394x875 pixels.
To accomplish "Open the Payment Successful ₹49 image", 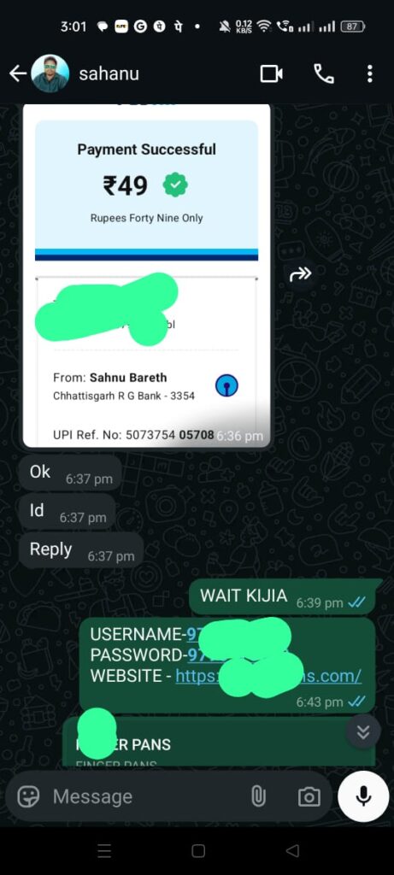I will click(146, 275).
